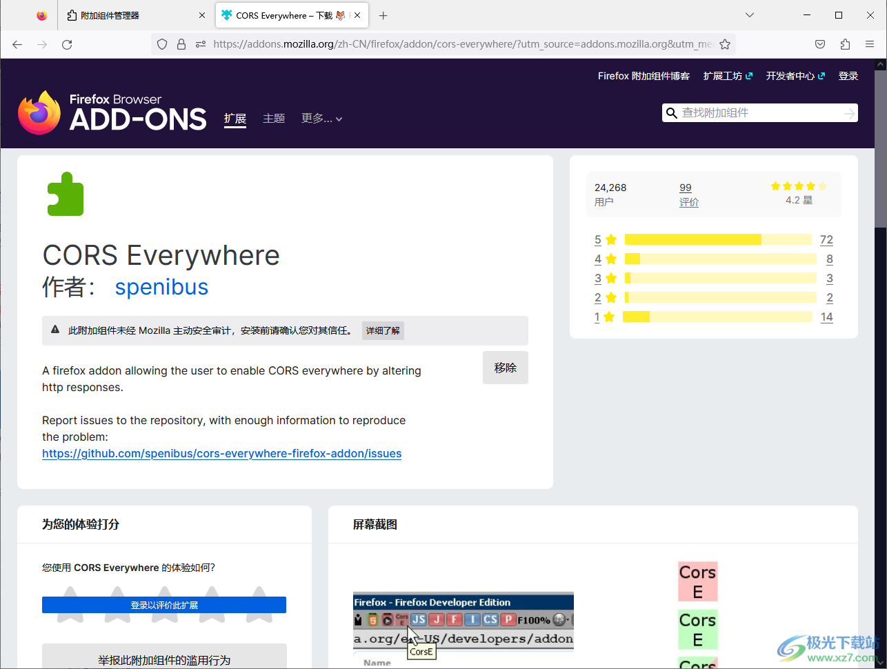Open the Firefox application hamburger menu
Image resolution: width=887 pixels, height=669 pixels.
(x=870, y=44)
